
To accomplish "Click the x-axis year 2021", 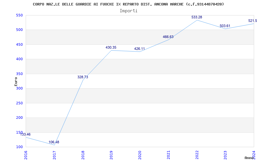I will [168, 155].
